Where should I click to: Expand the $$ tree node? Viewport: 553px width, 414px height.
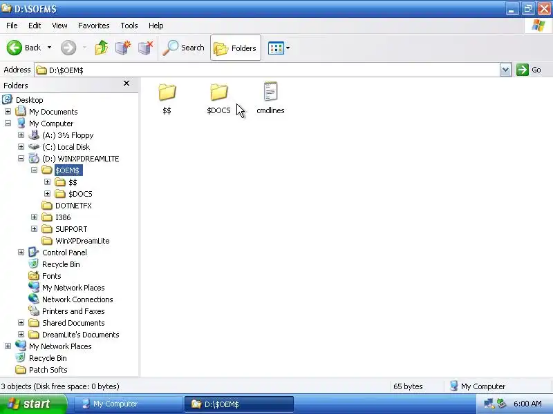click(x=47, y=182)
